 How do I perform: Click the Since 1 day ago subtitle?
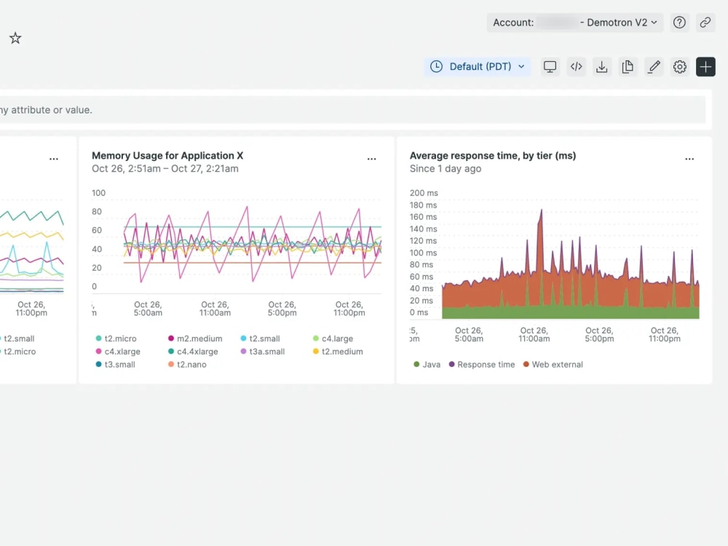446,169
